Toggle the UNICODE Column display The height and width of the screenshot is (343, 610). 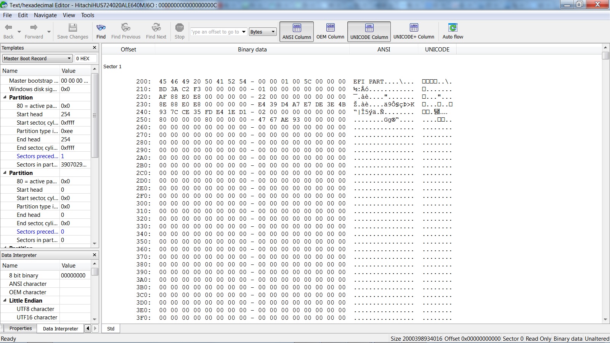click(369, 32)
